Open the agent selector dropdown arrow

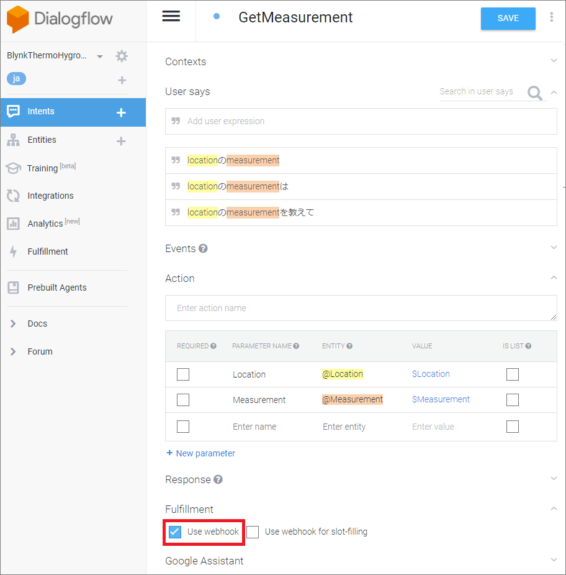click(100, 57)
